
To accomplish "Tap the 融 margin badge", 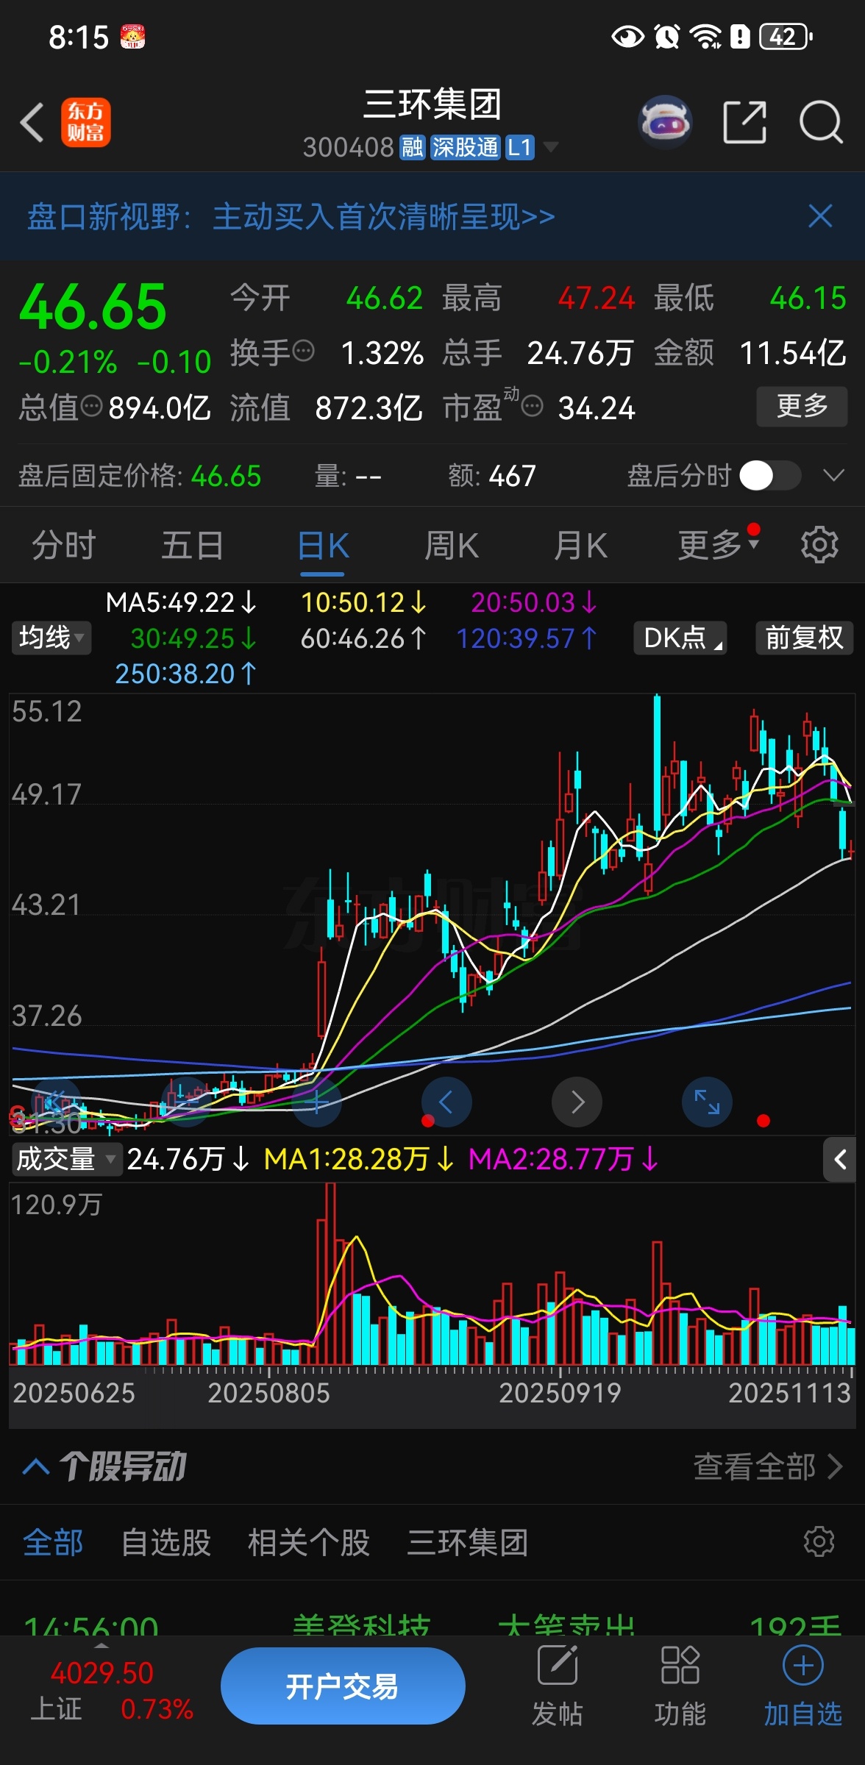I will [413, 147].
